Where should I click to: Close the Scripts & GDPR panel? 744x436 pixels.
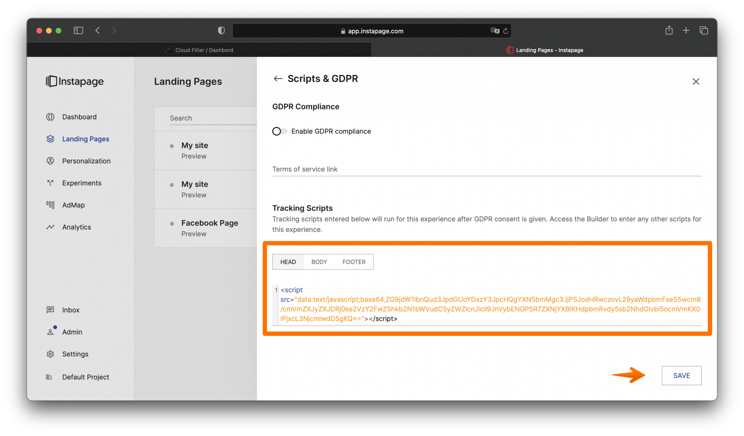coord(696,82)
